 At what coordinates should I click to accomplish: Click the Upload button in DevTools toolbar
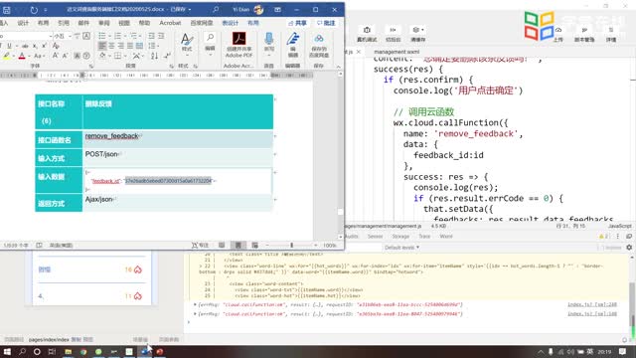click(558, 35)
